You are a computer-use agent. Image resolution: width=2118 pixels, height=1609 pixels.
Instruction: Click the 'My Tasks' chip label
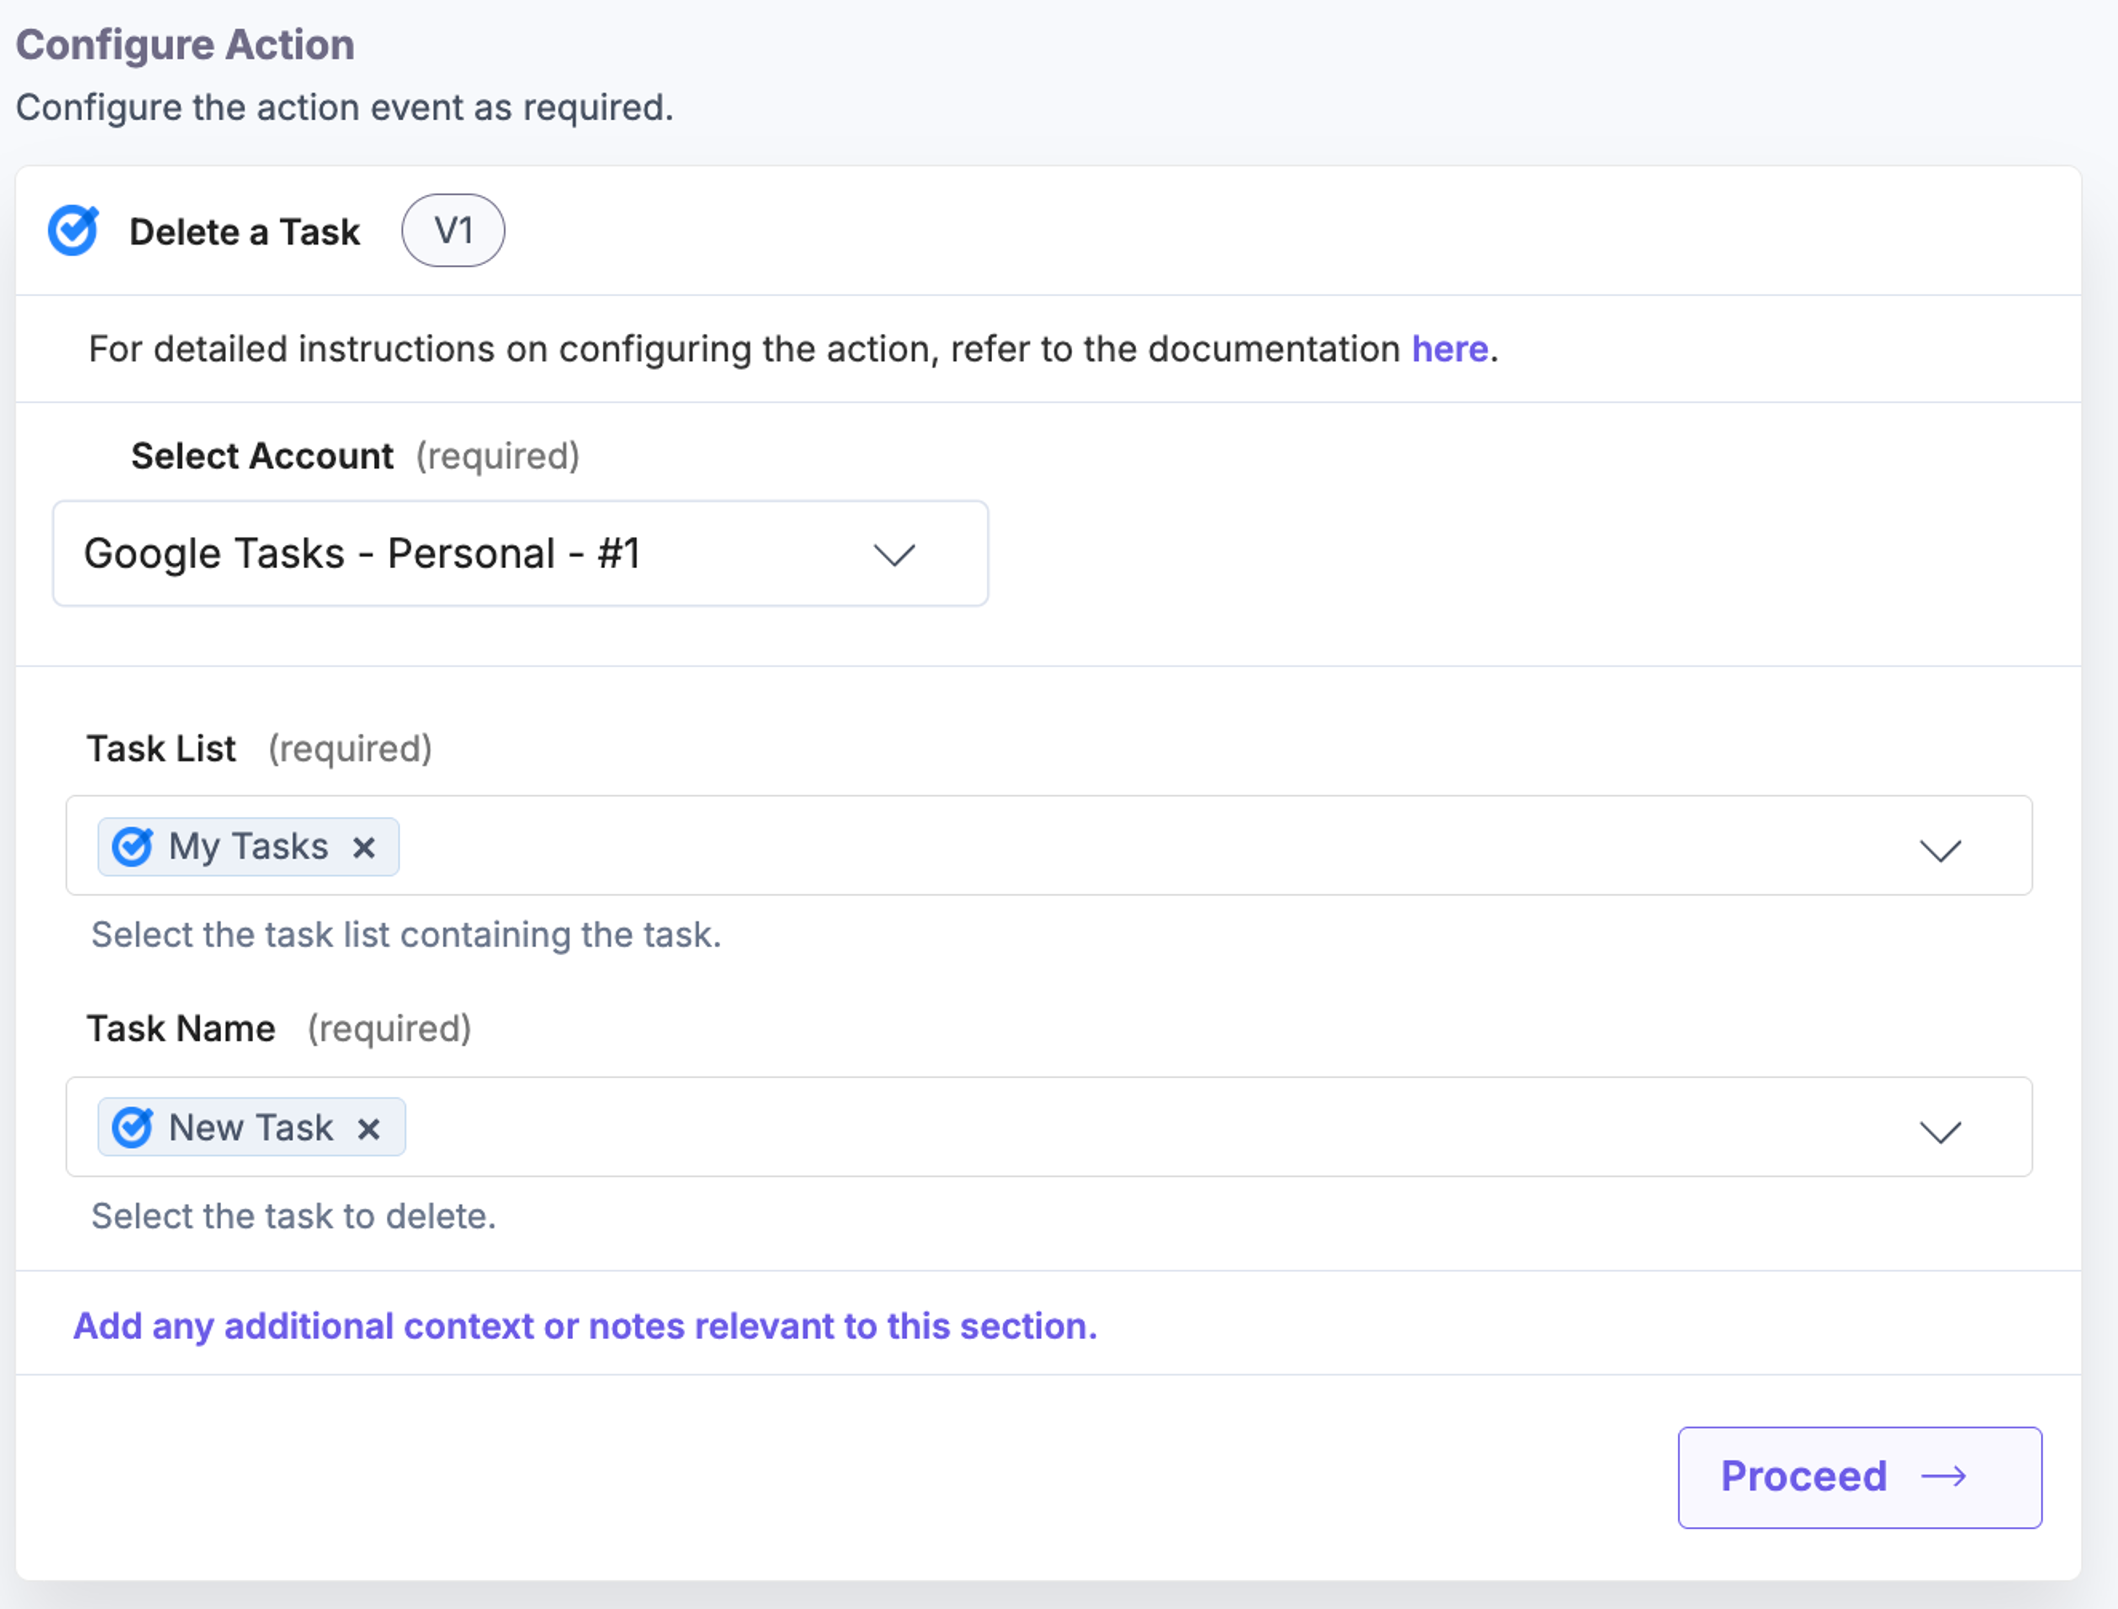pyautogui.click(x=249, y=847)
